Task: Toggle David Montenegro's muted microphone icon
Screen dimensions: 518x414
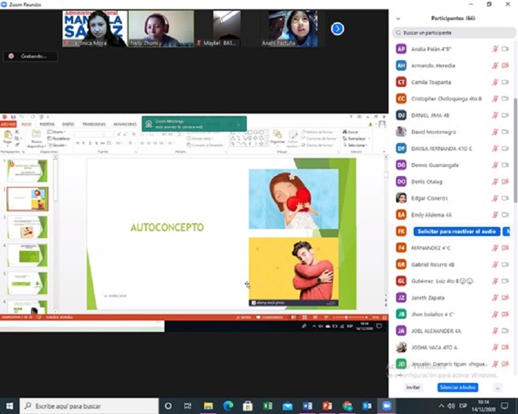Action: (x=495, y=132)
